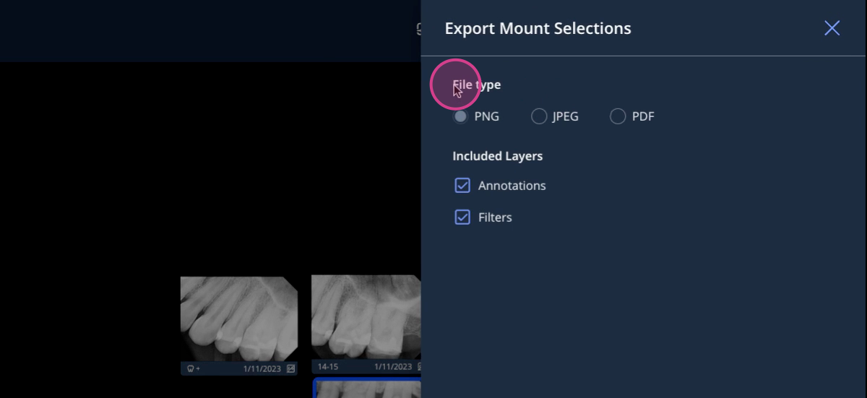The image size is (867, 398).
Task: Click the File type heading
Action: (x=476, y=85)
